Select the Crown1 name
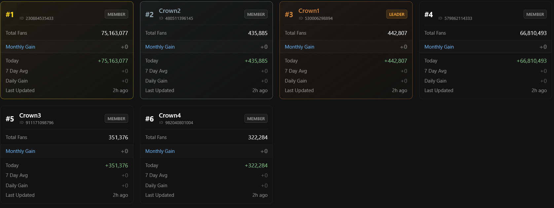Viewport: 554px width, 208px height. coord(309,11)
